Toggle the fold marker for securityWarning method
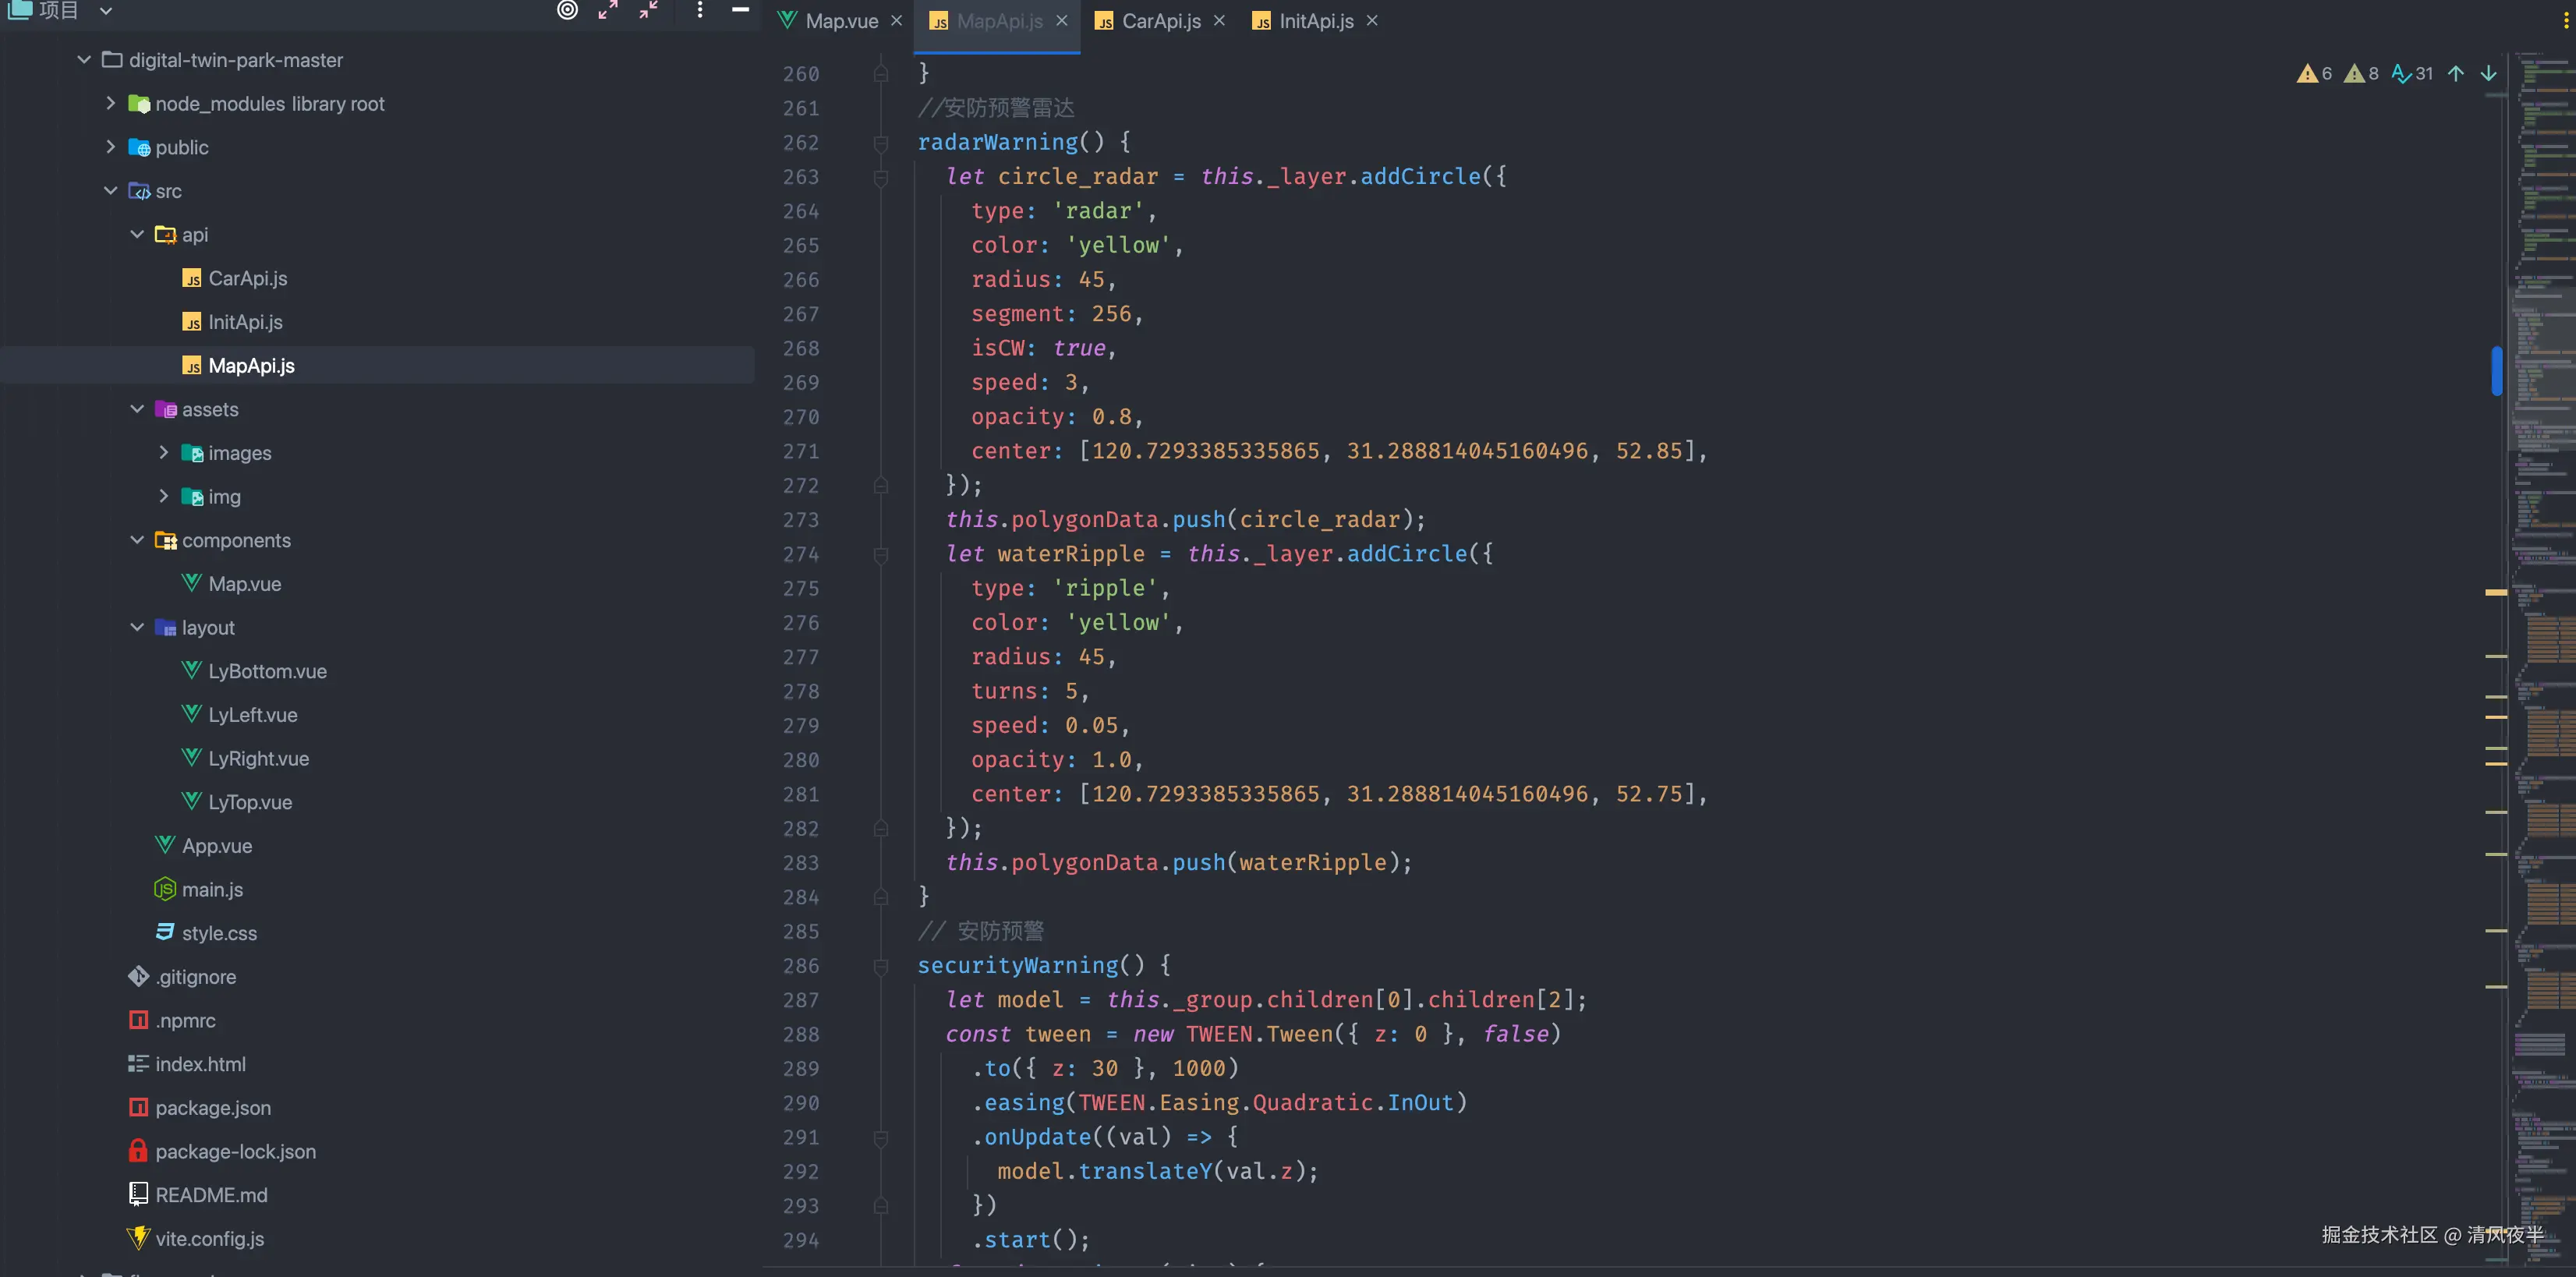This screenshot has width=2576, height=1277. tap(881, 966)
